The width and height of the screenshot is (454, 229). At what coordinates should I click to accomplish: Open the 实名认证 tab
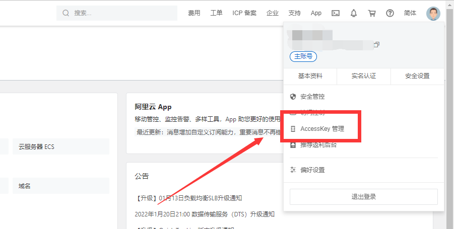[x=364, y=76]
